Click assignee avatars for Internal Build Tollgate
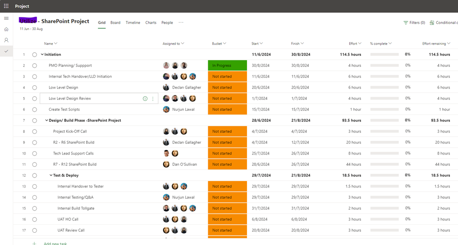The width and height of the screenshot is (458, 245). point(180,208)
